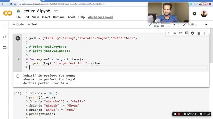Go back in browser history
The width and height of the screenshot is (213, 119).
tap(3, 4)
